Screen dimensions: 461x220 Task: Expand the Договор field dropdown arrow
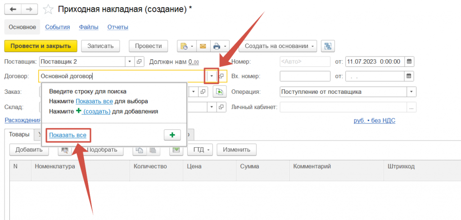pyautogui.click(x=212, y=76)
